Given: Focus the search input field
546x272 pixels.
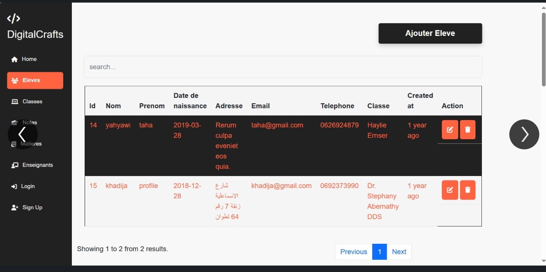Looking at the screenshot, I should click(283, 67).
